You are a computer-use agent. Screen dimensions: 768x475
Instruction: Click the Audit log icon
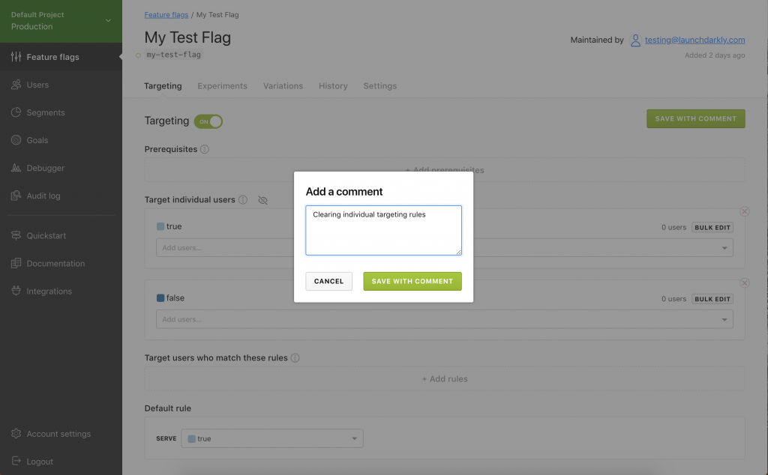pos(16,196)
